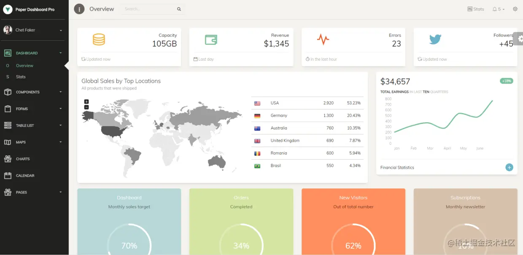Open the three-dot sidebar toggle button

79,9
